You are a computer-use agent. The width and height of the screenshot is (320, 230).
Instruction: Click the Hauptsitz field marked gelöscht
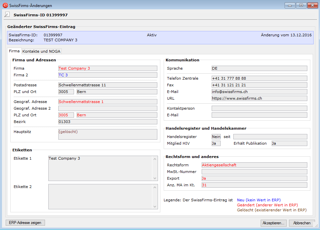[107, 134]
